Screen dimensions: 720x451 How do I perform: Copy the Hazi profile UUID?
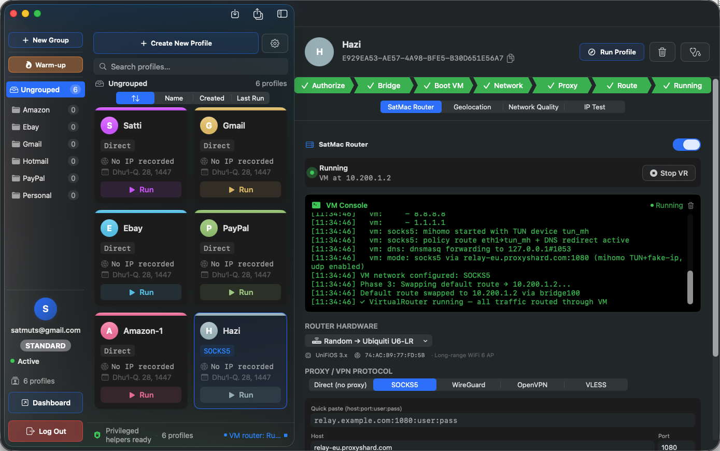pos(511,58)
